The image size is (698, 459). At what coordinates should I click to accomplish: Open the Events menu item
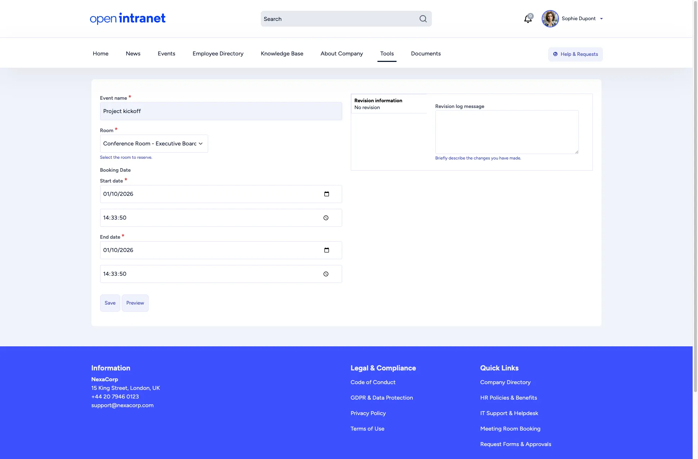pos(166,54)
